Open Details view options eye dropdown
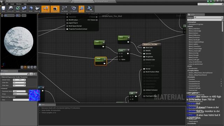The width and height of the screenshot is (224, 126). 35,74
